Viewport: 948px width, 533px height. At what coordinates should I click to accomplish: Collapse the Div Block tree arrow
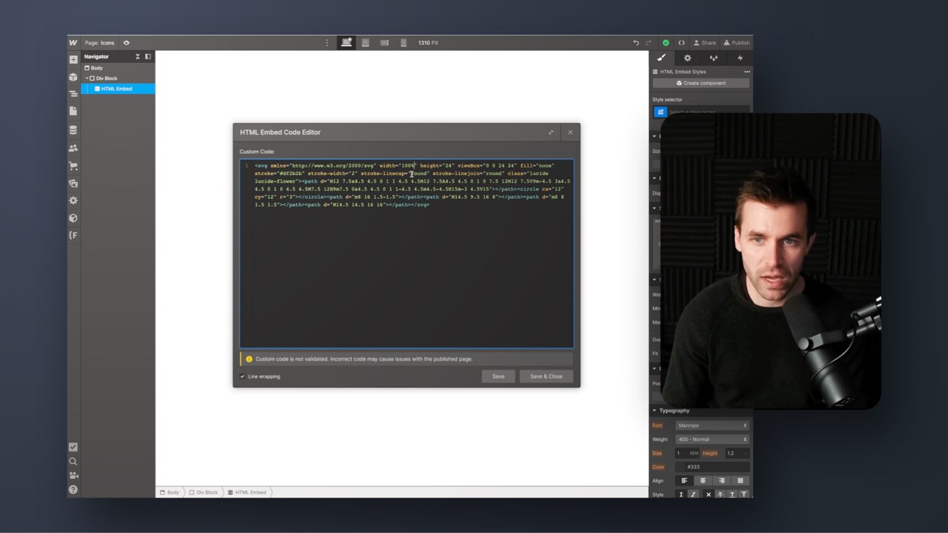[x=87, y=78]
